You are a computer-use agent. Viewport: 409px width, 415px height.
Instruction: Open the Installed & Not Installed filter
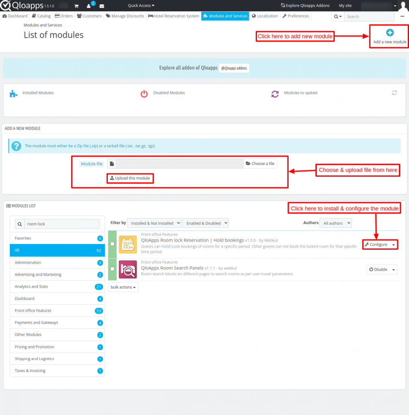click(x=154, y=223)
